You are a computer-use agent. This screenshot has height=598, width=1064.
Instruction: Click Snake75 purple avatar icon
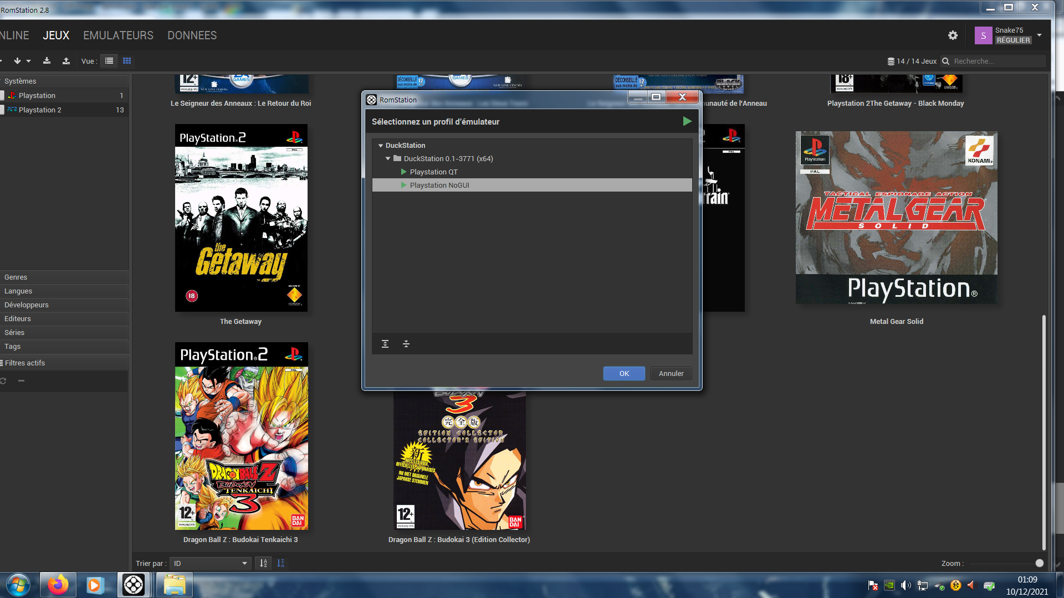pyautogui.click(x=983, y=35)
